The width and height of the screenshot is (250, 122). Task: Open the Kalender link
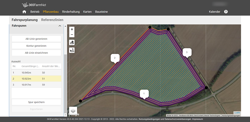pos(215,12)
